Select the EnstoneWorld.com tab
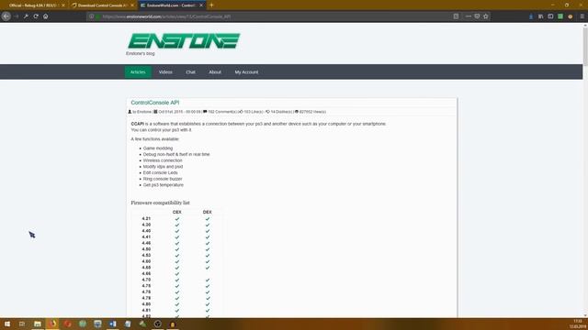Image resolution: width=588 pixels, height=330 pixels. click(x=171, y=5)
